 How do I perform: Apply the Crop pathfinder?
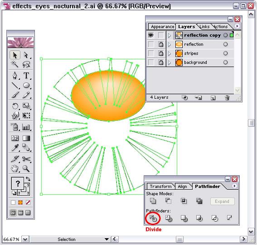point(199,218)
